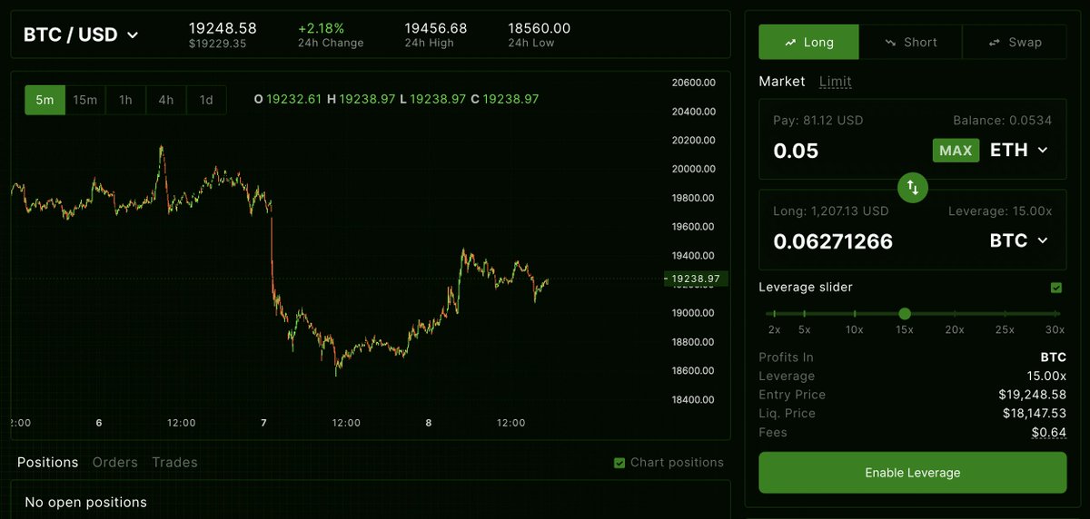
Task: Select the 1h timeframe
Action: pos(125,100)
